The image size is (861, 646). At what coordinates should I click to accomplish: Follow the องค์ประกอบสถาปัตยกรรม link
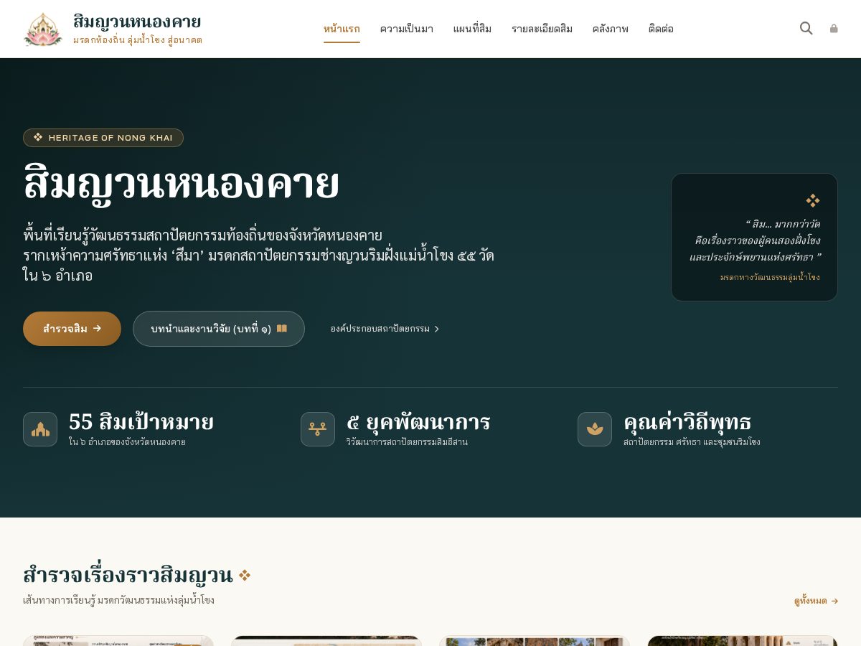pos(385,329)
